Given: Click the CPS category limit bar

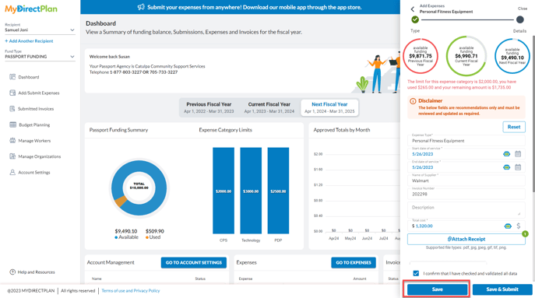Looking at the screenshot, I should [224, 191].
